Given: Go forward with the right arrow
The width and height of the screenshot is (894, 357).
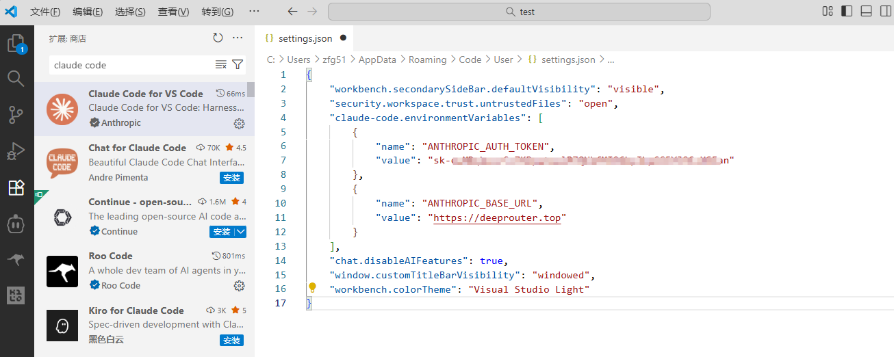Looking at the screenshot, I should [312, 12].
